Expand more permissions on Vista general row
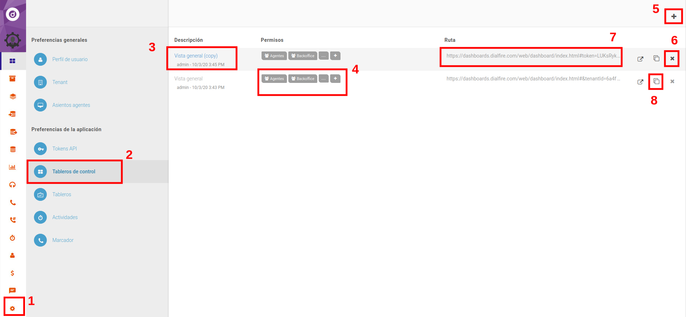 (x=323, y=79)
